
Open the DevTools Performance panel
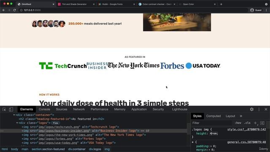click(100, 109)
